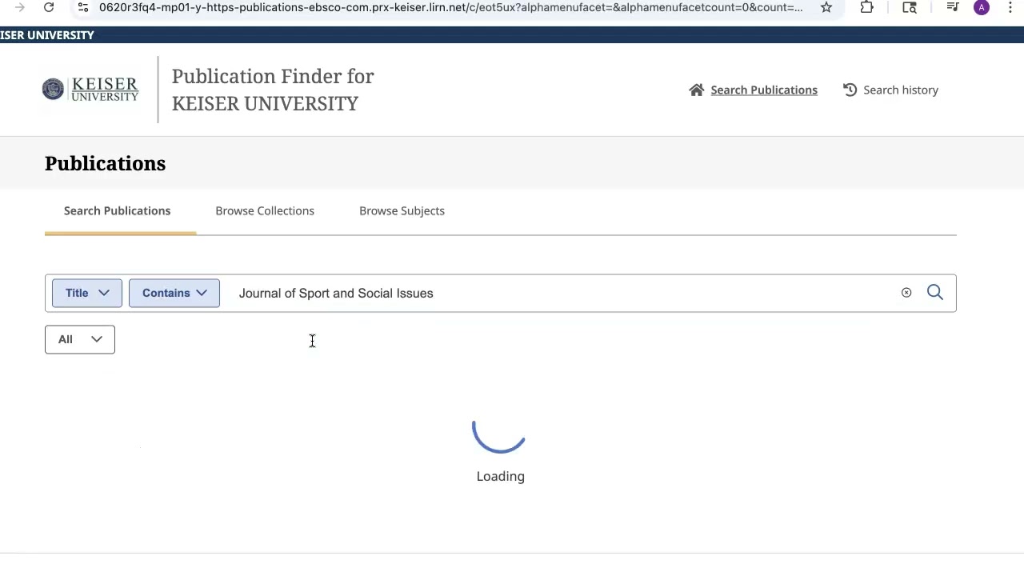Open the media controls toolbar icon

click(952, 7)
